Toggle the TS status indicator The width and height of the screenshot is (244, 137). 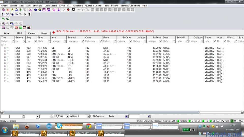(205, 121)
